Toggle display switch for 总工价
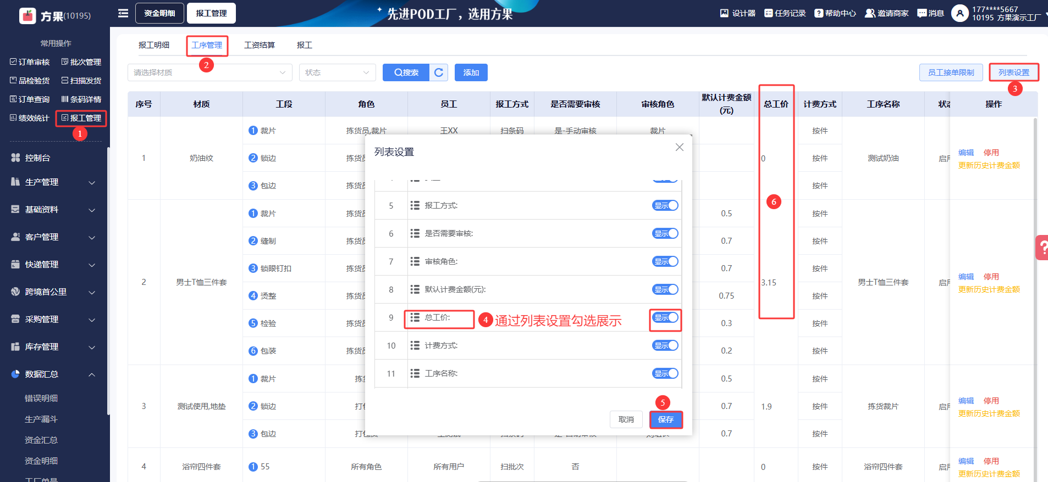Viewport: 1048px width, 482px height. 665,317
